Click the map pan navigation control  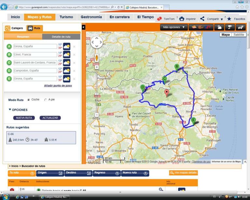[97, 42]
